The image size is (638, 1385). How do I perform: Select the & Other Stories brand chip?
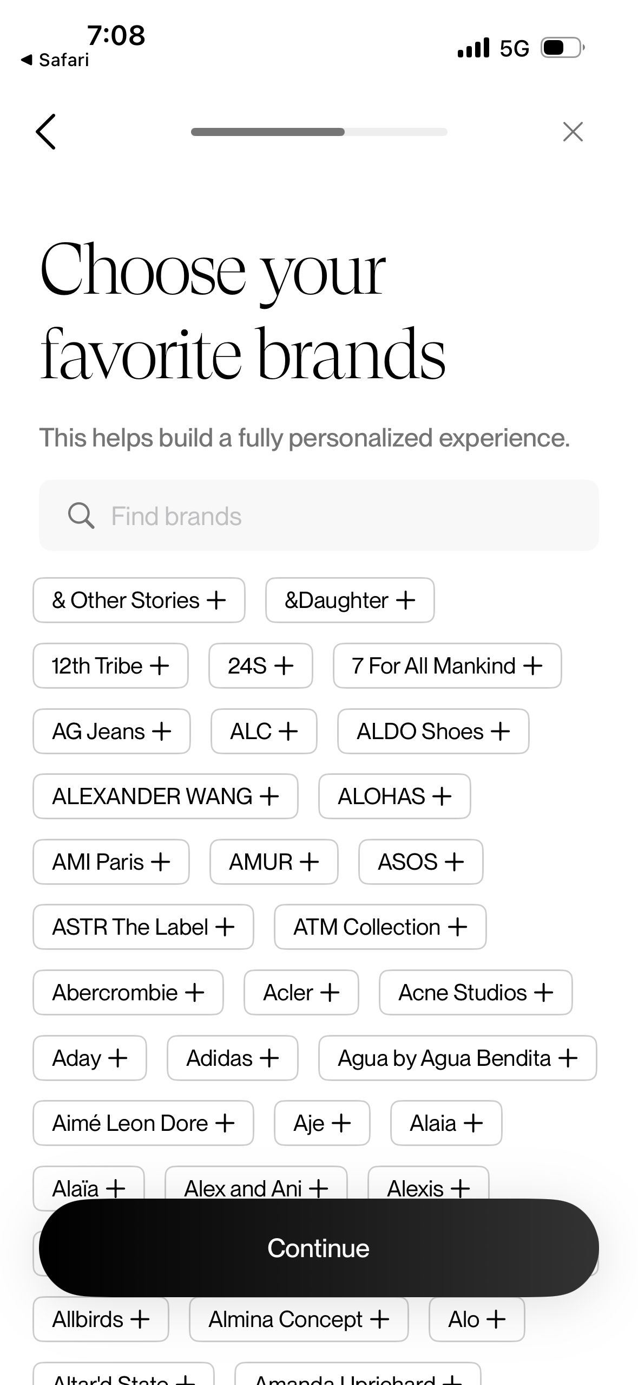tap(139, 600)
